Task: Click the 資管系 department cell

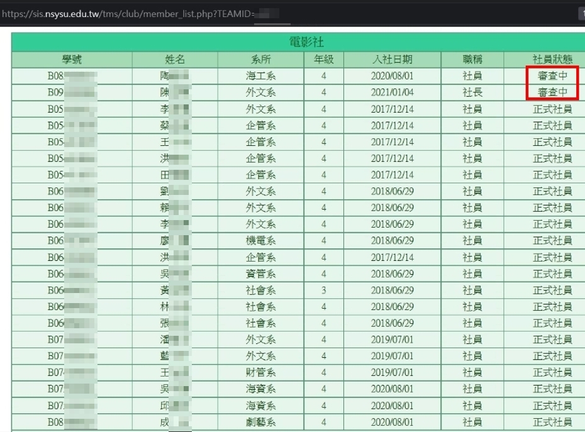Action: click(x=260, y=274)
